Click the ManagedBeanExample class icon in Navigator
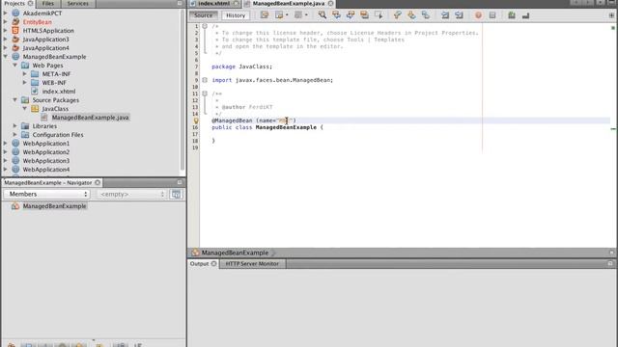The height and width of the screenshot is (347, 618). [15, 206]
